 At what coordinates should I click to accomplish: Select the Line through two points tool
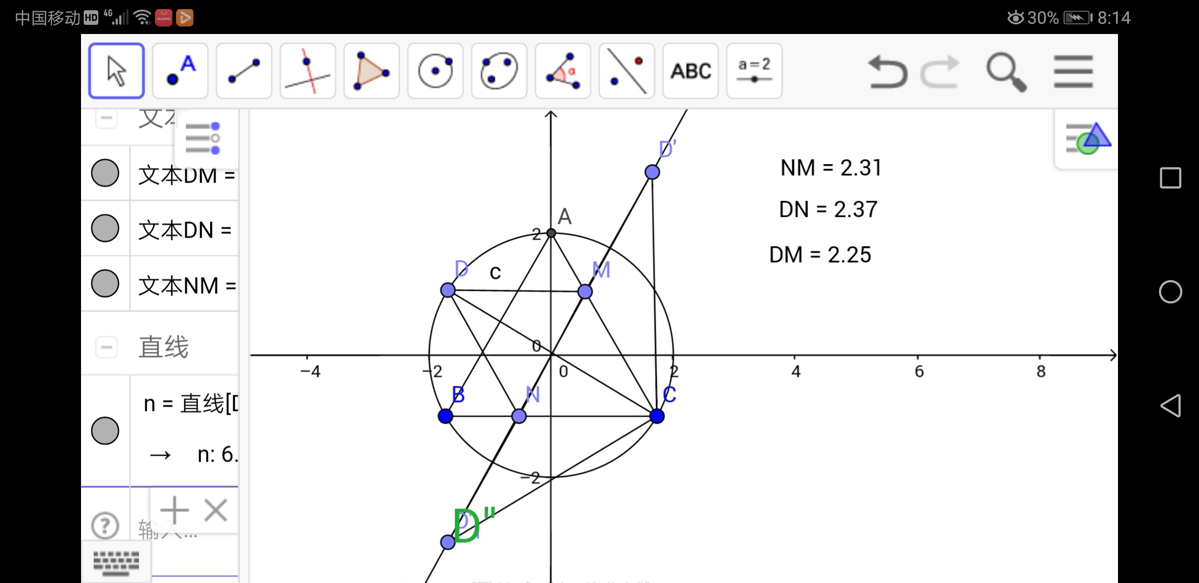pos(244,71)
